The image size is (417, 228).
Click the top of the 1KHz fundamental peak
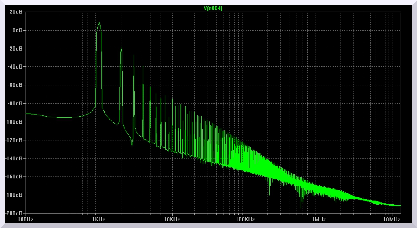(x=99, y=22)
